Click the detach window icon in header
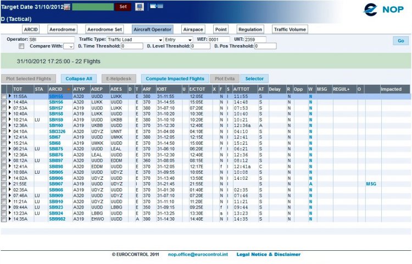Viewport: 412px width, 264px height. (x=157, y=6)
